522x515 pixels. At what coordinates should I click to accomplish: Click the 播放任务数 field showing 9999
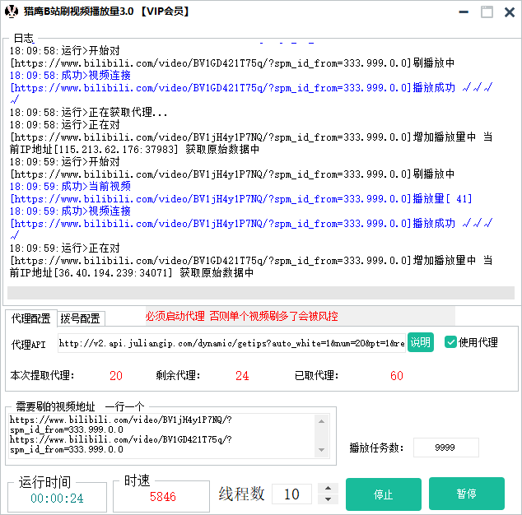click(x=445, y=448)
